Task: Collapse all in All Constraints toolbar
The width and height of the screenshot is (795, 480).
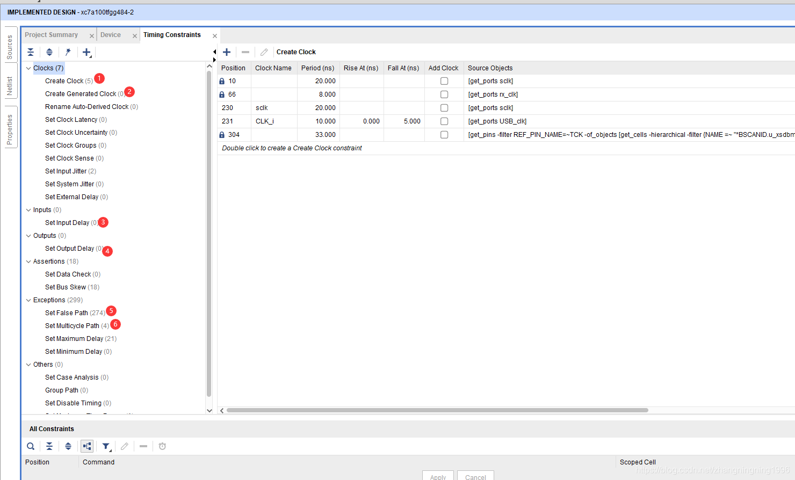Action: (x=49, y=446)
